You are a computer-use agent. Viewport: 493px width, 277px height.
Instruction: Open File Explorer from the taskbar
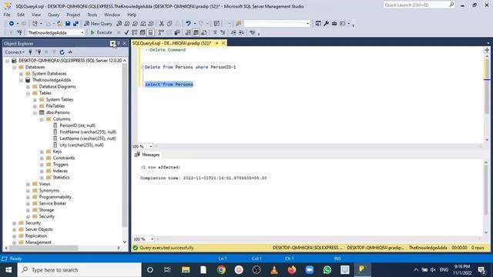tap(186, 270)
